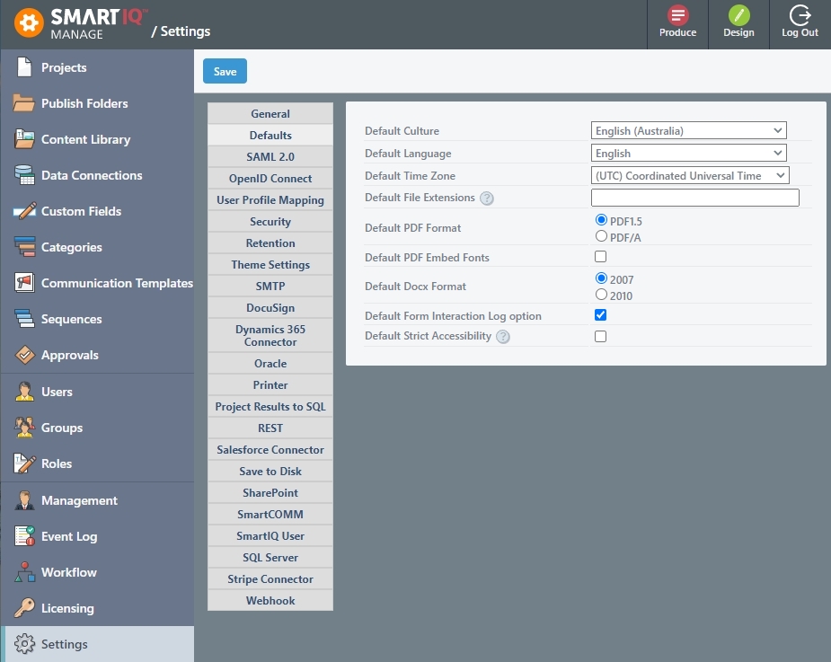Show help for Default File Extensions
Viewport: 831px width, 662px height.
487,199
